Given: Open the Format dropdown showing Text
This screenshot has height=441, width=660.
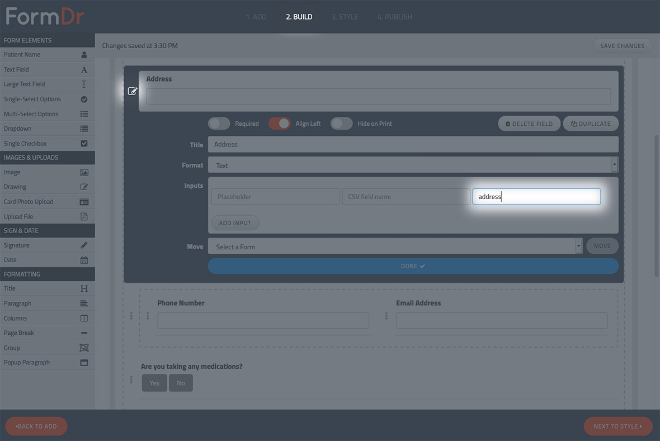Looking at the screenshot, I should [413, 165].
